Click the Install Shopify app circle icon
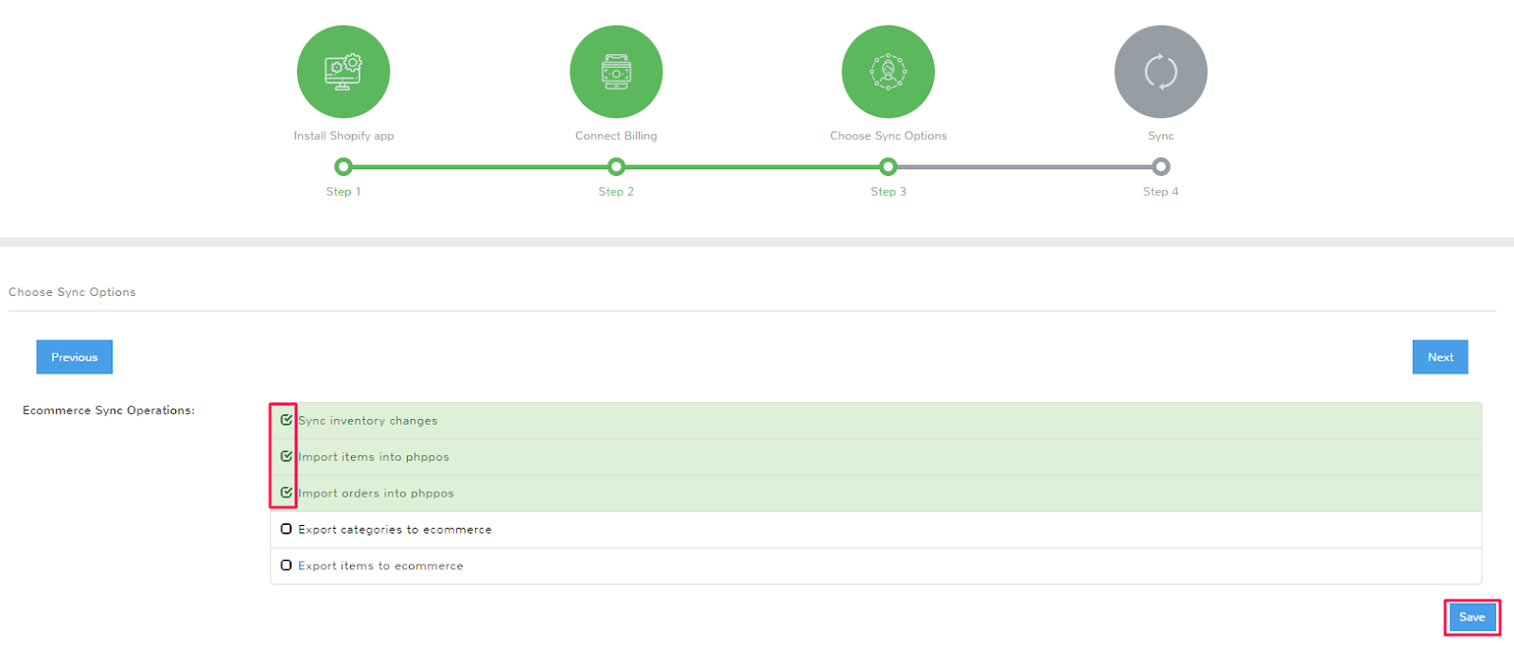The image size is (1514, 646). pos(343,72)
